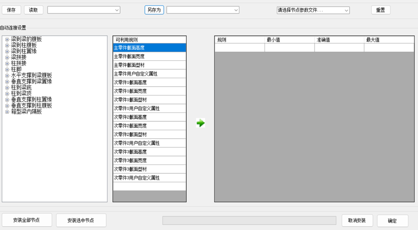This screenshot has height=230, width=418.
Task: Open the dropdown next to 读取 button
Action: (x=116, y=10)
